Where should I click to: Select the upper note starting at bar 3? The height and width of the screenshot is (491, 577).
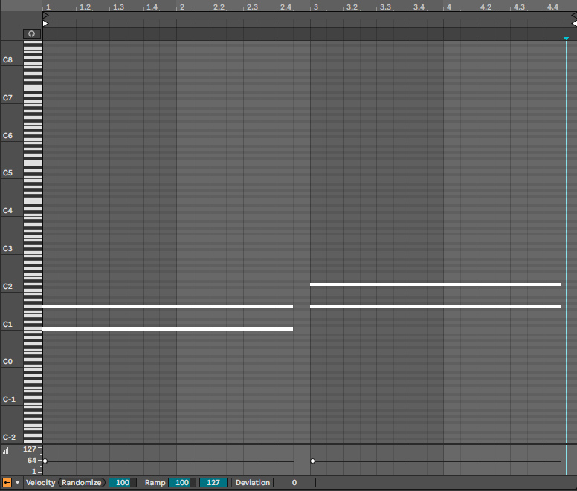(x=435, y=284)
